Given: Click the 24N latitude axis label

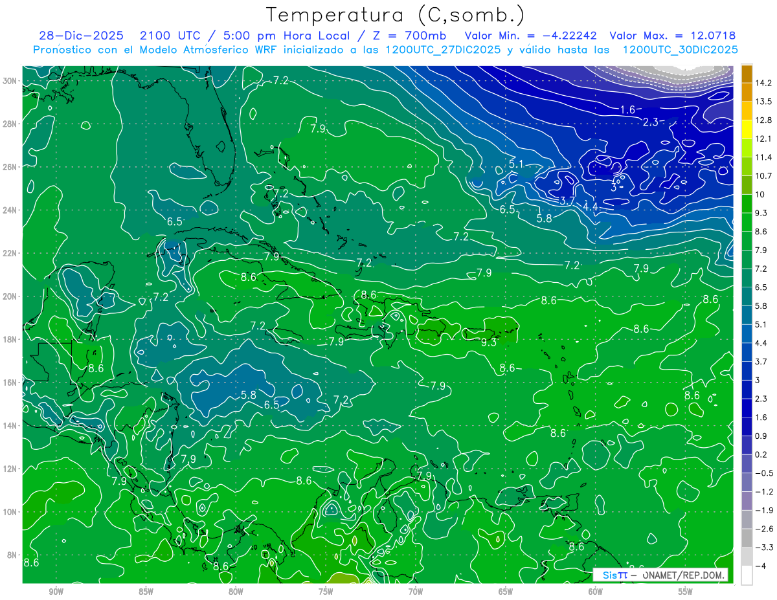Looking at the screenshot, I should click(10, 210).
